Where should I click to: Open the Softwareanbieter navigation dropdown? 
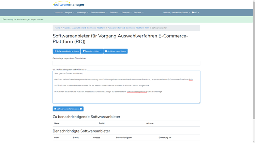[x=99, y=13]
